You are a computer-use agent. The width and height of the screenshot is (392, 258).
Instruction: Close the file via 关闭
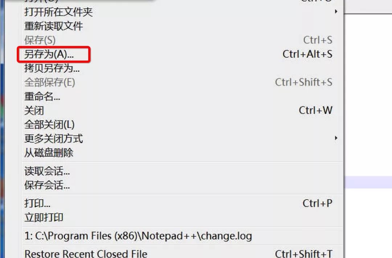182,110
